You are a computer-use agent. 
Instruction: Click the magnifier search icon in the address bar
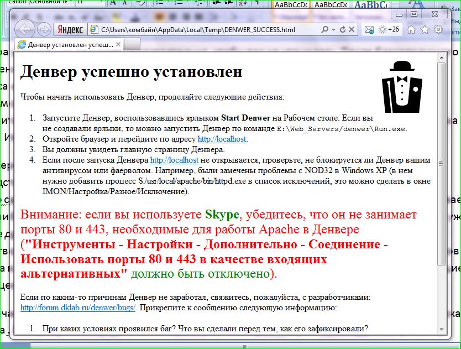point(324,29)
